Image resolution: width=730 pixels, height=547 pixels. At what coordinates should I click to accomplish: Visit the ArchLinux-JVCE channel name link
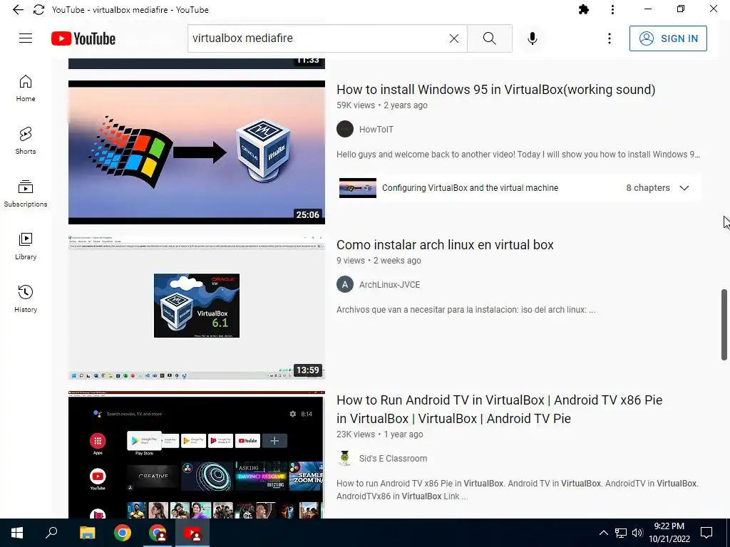pyautogui.click(x=390, y=285)
